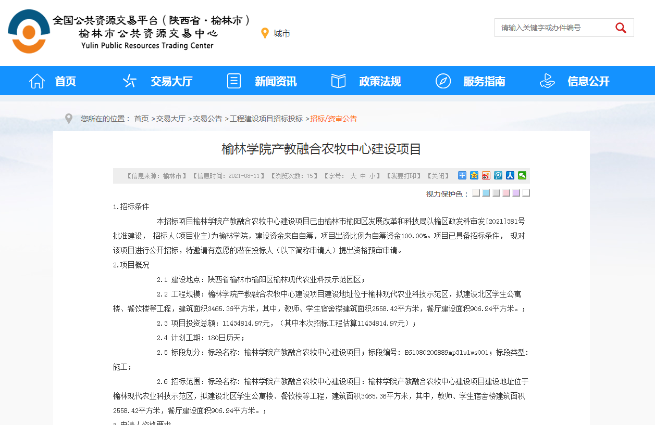Click the blue plus share icon
655x425 pixels.
462,175
